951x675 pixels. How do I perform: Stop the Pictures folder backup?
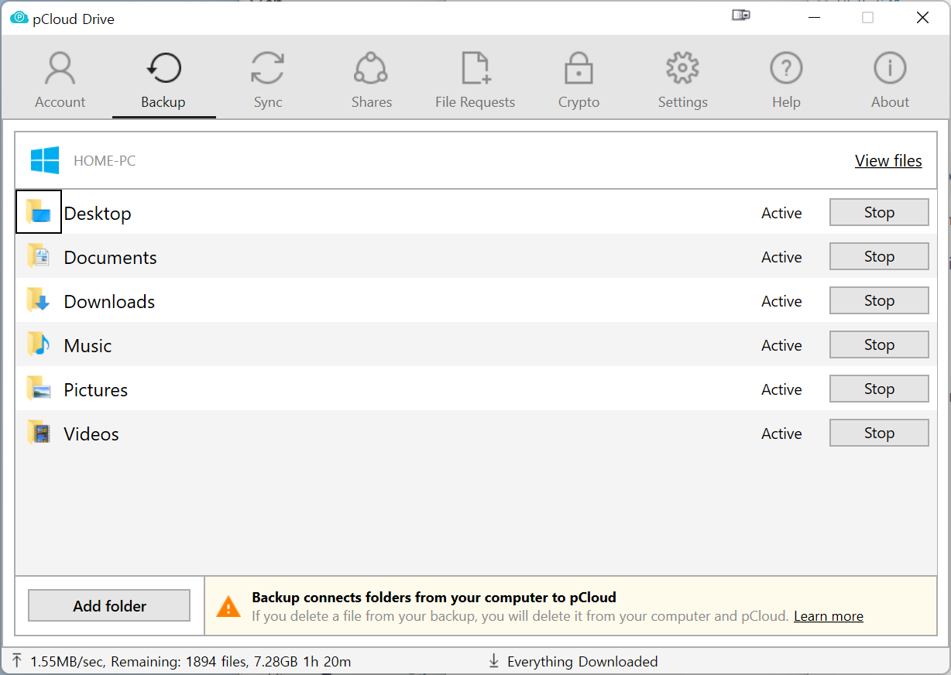pos(879,389)
